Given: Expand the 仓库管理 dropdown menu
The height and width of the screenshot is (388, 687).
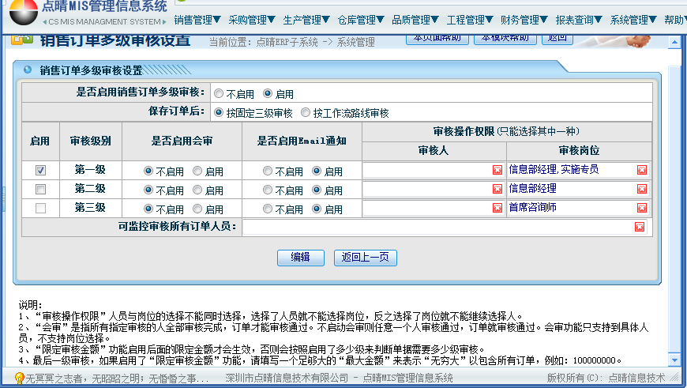Looking at the screenshot, I should pyautogui.click(x=361, y=20).
